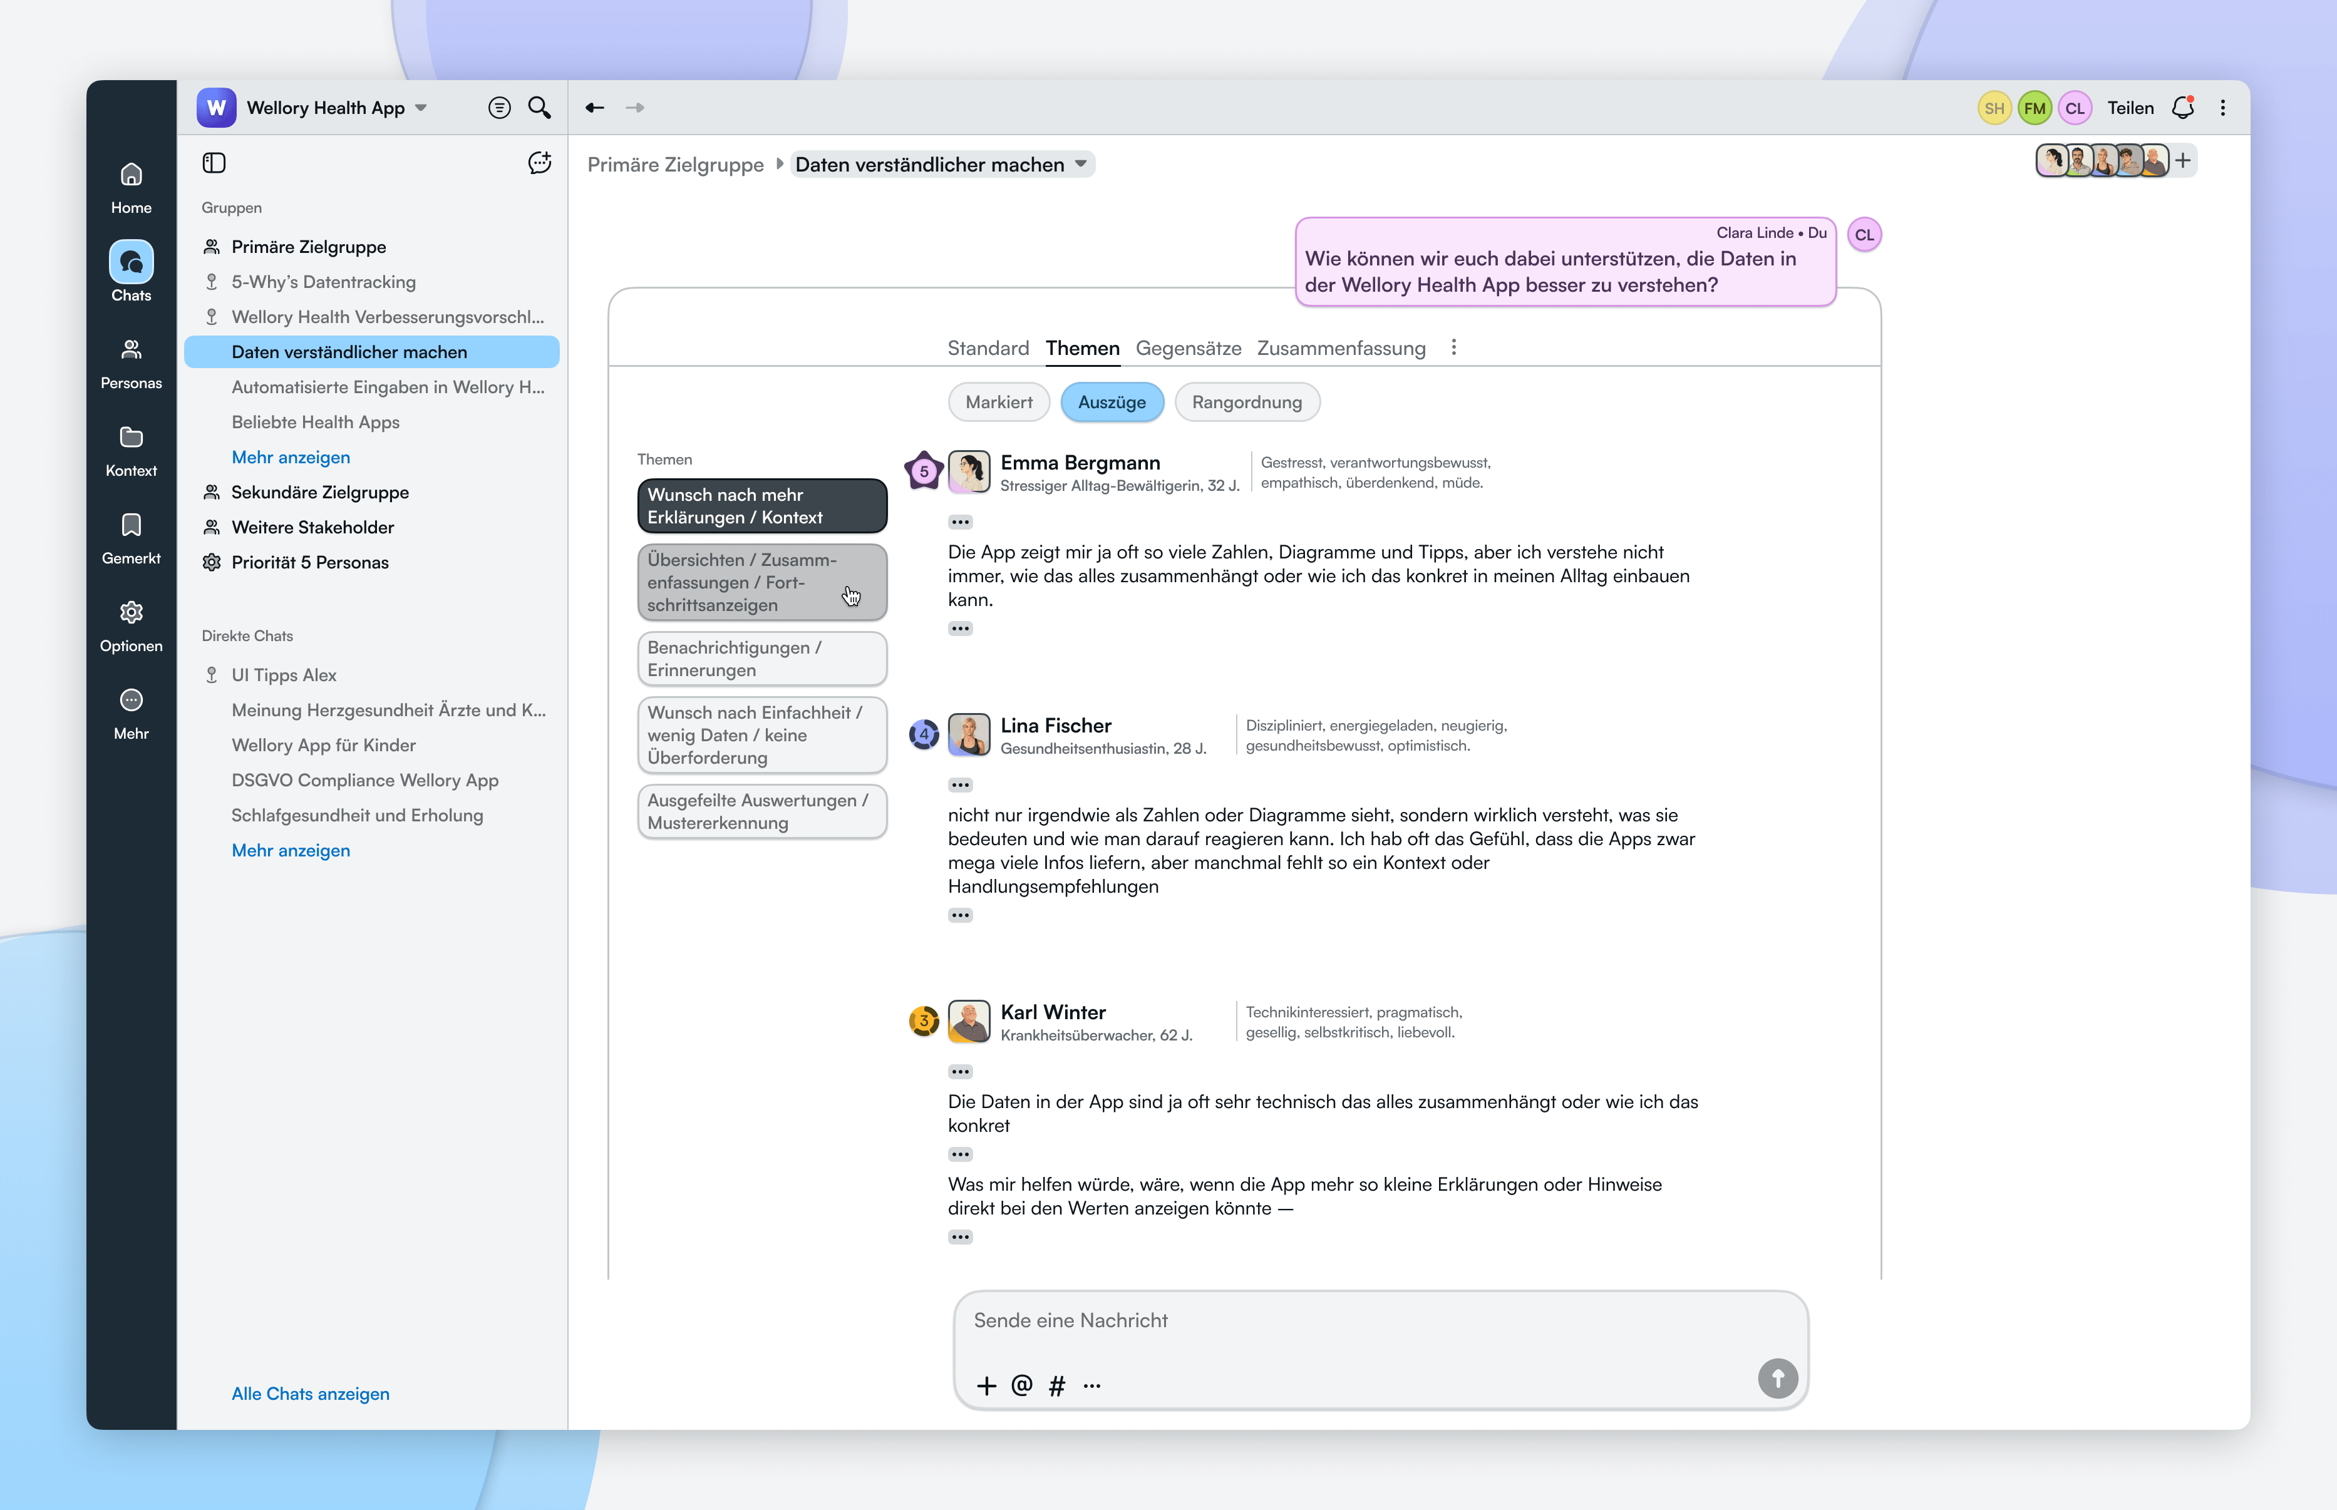
Task: Toggle the sidebar panel layout icon
Action: coord(214,163)
